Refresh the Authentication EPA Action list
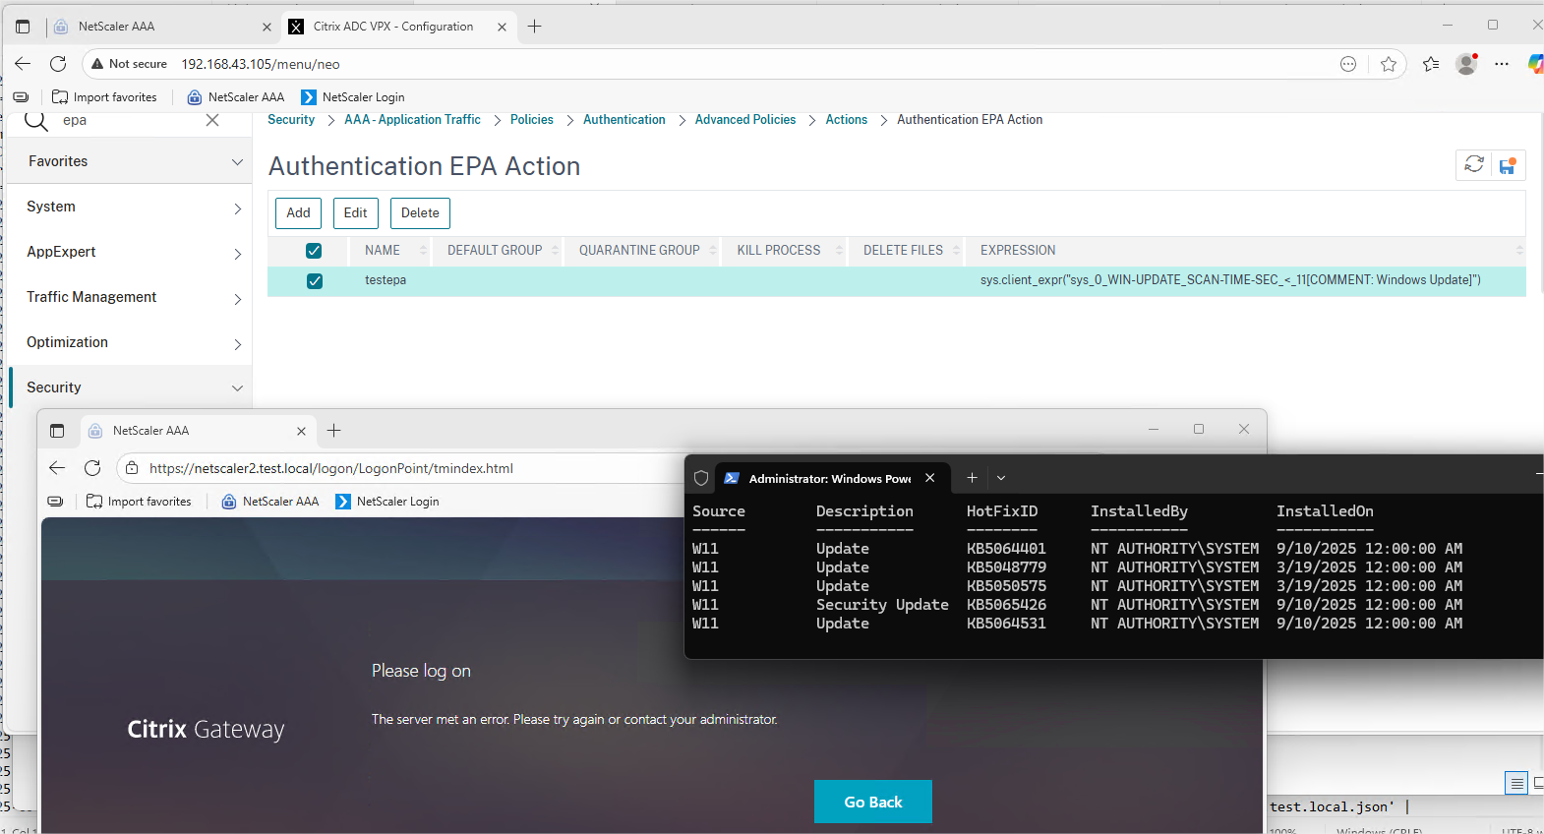 pyautogui.click(x=1473, y=165)
